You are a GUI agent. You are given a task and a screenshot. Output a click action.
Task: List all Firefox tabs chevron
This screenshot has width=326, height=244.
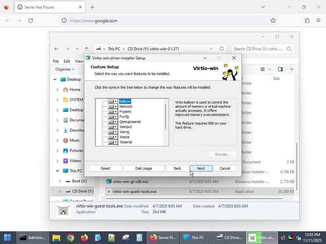coord(263,7)
